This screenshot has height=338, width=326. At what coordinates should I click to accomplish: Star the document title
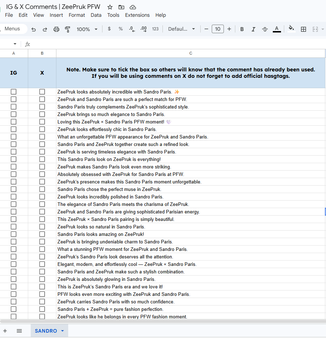coord(110,7)
